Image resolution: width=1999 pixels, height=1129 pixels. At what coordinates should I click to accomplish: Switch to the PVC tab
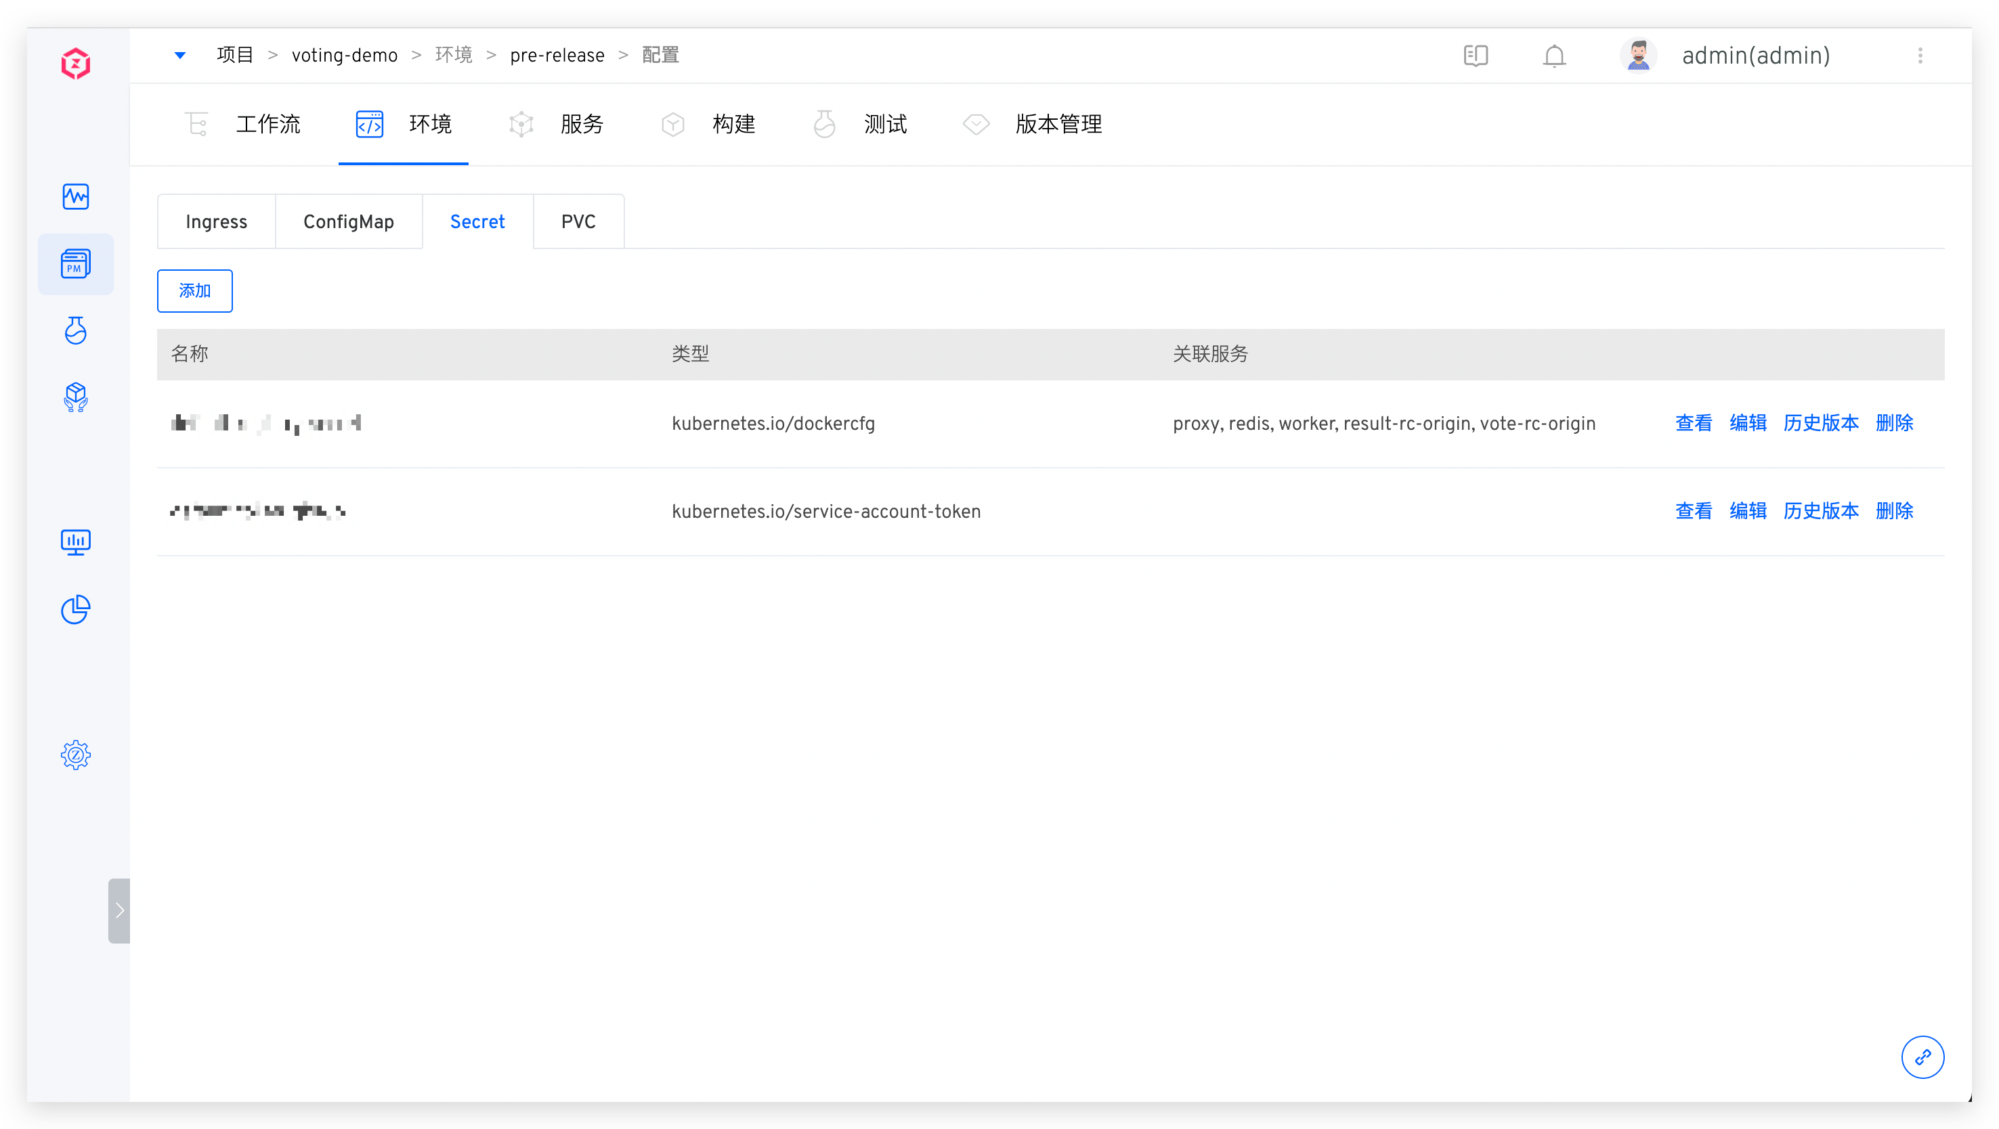coord(578,222)
